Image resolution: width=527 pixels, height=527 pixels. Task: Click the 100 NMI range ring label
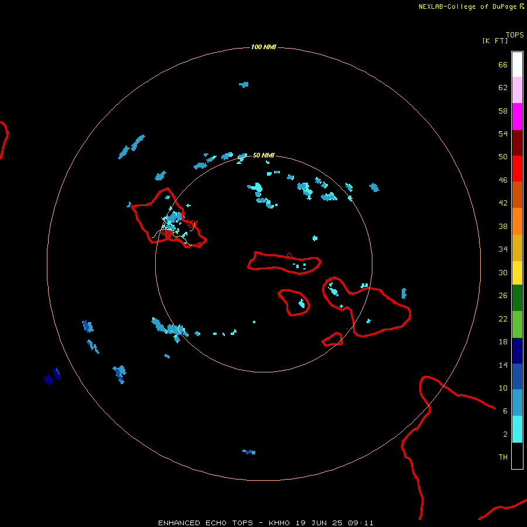tap(263, 47)
